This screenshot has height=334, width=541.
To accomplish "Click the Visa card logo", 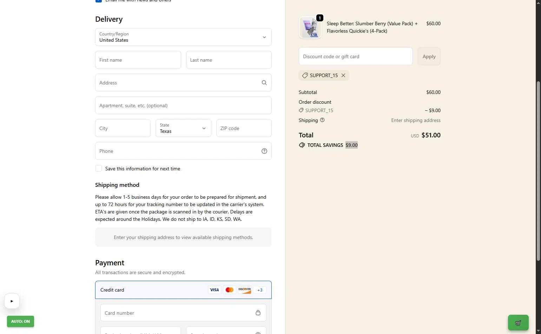I will (214, 290).
